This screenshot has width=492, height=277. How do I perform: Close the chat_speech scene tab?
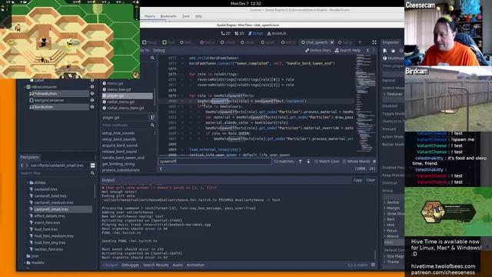pyautogui.click(x=332, y=42)
